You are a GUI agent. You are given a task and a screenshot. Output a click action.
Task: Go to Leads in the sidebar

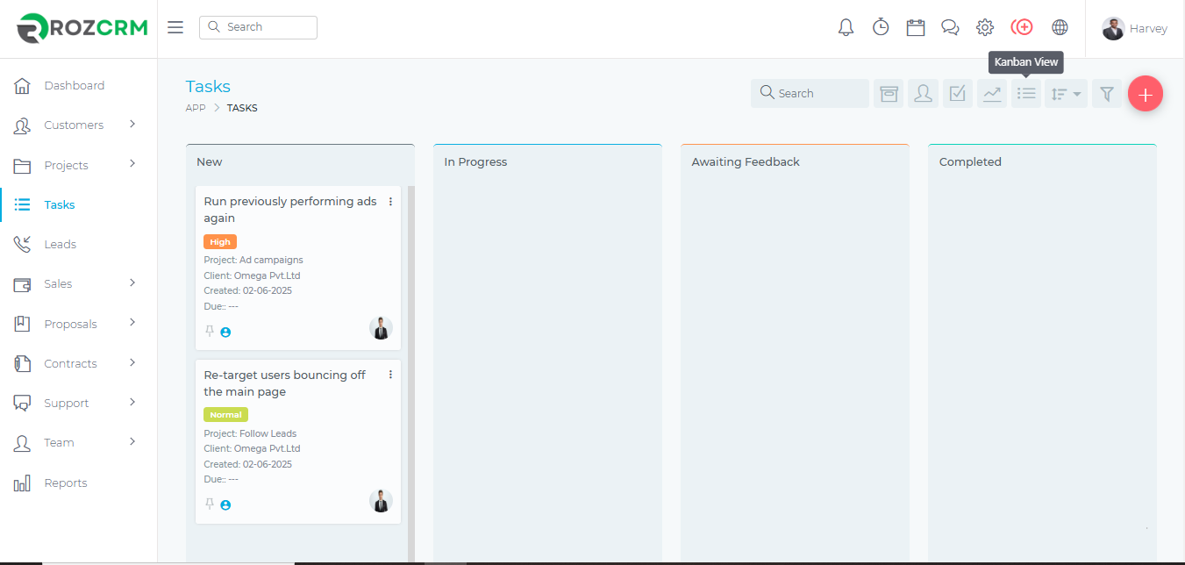[60, 245]
